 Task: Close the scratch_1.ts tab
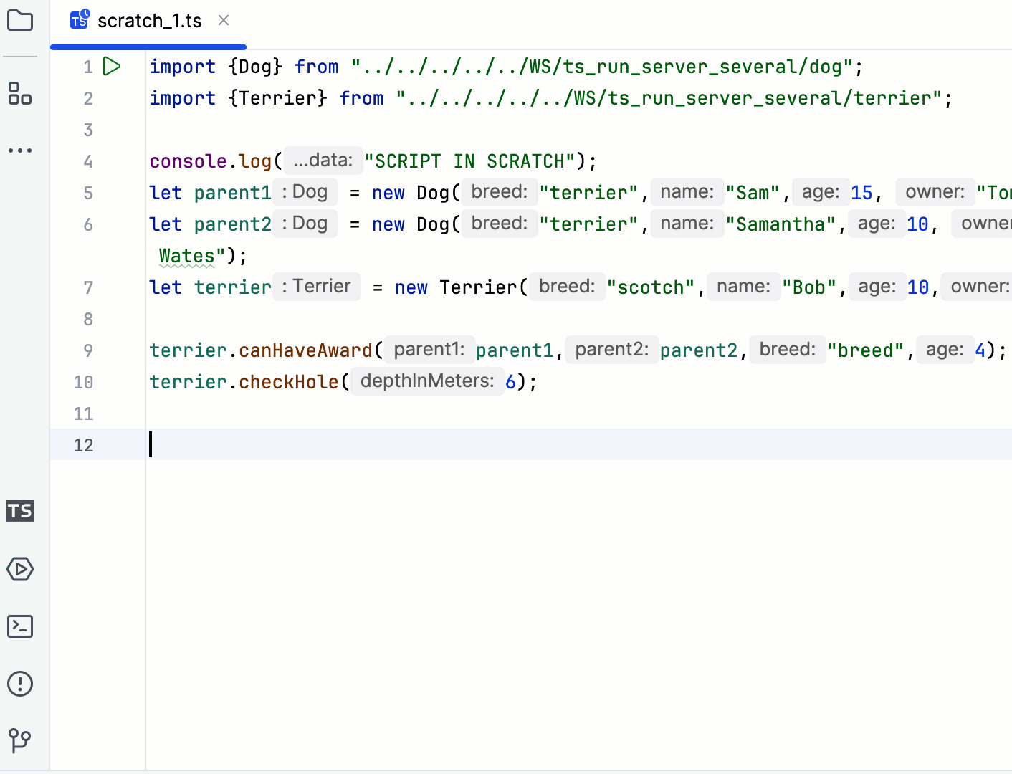(223, 21)
